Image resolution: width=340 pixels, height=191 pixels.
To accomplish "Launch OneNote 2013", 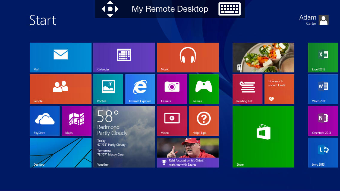I will [x=323, y=121].
